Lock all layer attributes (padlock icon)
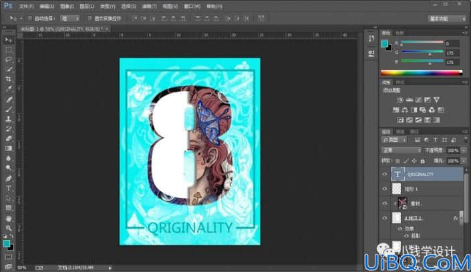The height and width of the screenshot is (272, 471). pyautogui.click(x=423, y=161)
